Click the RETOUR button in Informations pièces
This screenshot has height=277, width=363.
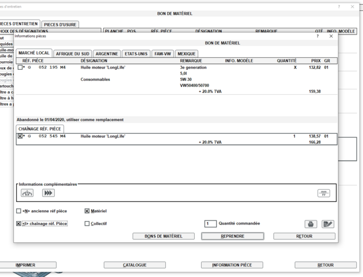[x=304, y=236]
